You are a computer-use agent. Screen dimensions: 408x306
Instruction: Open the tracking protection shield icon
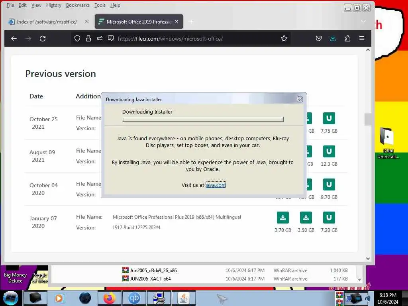[x=77, y=39]
